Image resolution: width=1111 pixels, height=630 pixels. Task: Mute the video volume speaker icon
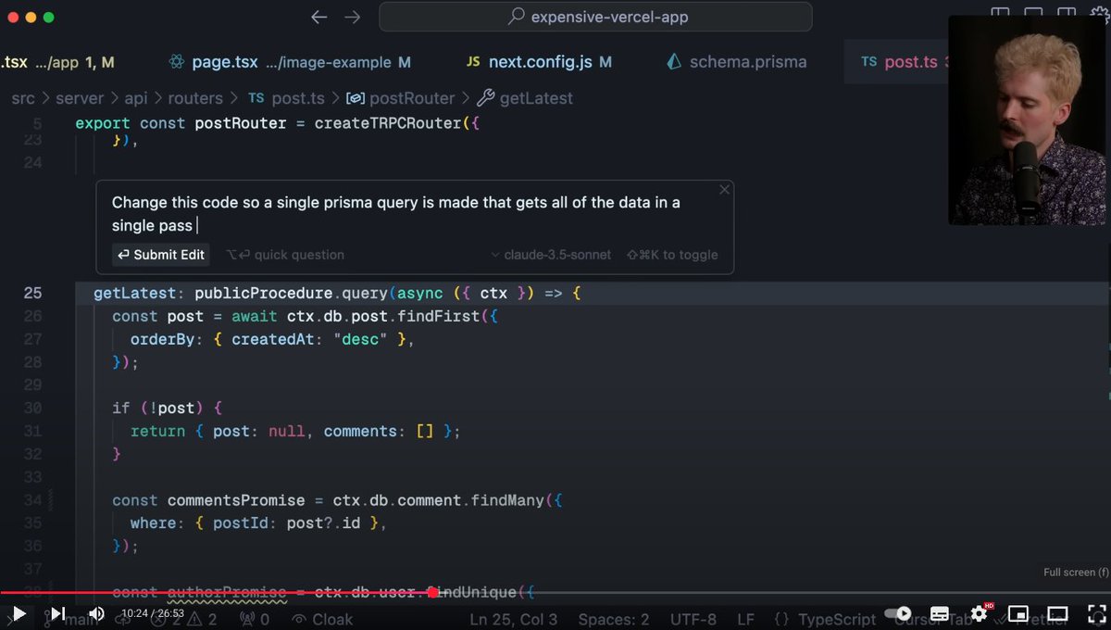[96, 613]
